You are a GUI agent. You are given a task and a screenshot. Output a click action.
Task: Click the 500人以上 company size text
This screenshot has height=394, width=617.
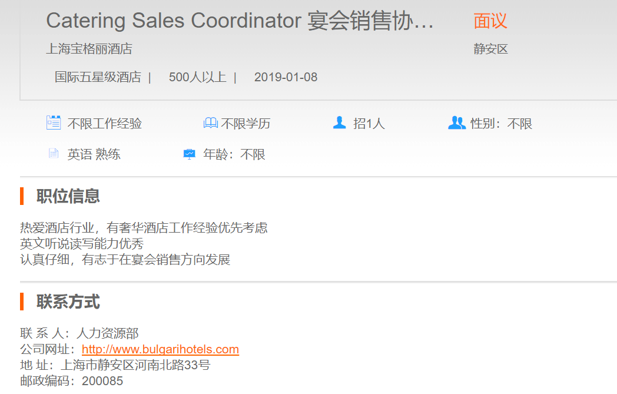pyautogui.click(x=197, y=77)
